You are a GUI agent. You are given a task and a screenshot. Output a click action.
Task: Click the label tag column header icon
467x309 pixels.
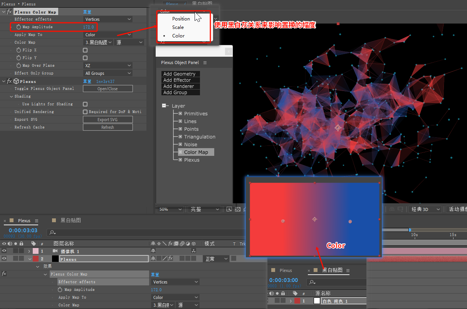coord(34,244)
